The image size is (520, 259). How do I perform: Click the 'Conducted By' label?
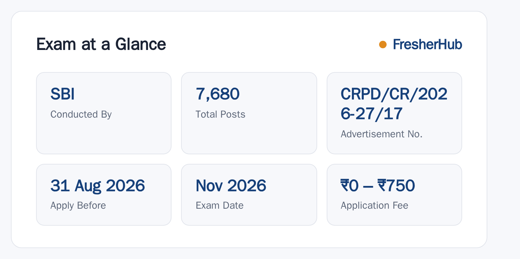81,114
